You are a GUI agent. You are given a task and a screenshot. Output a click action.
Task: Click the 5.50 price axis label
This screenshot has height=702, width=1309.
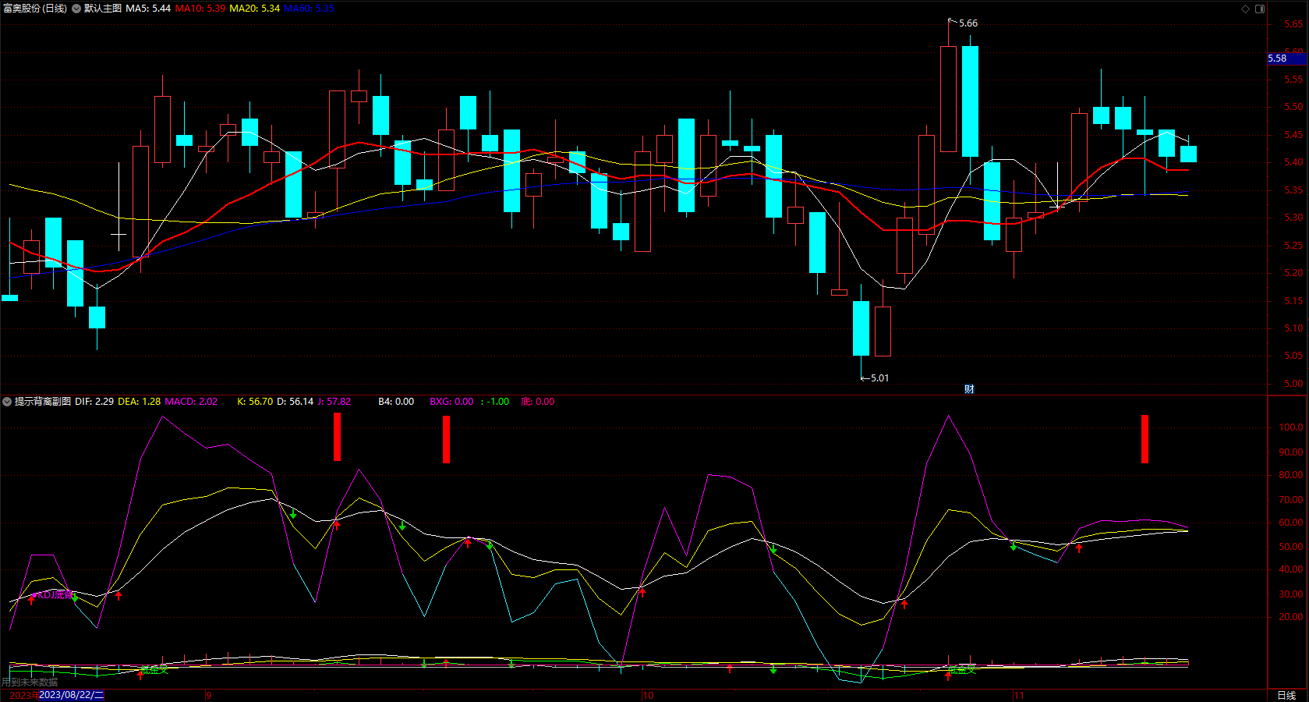pyautogui.click(x=1293, y=107)
